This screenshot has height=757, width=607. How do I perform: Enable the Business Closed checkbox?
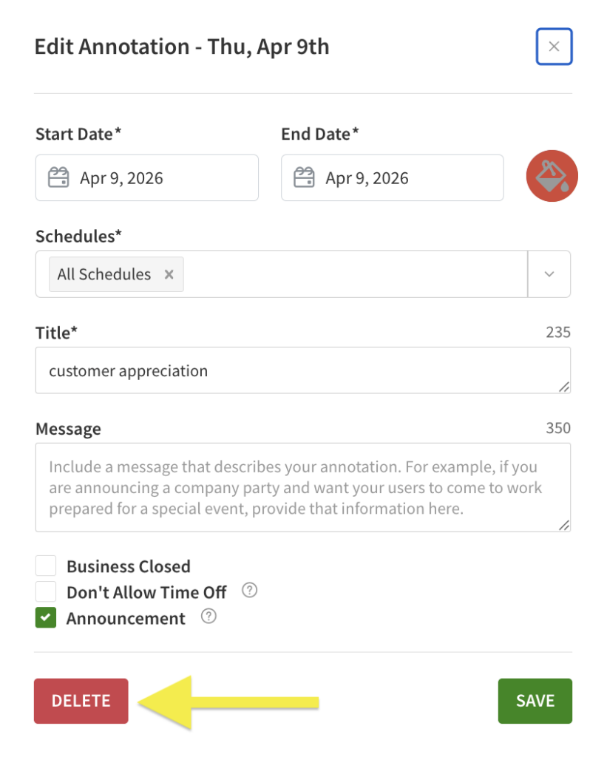click(x=46, y=566)
